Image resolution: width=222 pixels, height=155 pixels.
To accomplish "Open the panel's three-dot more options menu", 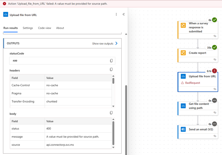I will [x=116, y=15].
